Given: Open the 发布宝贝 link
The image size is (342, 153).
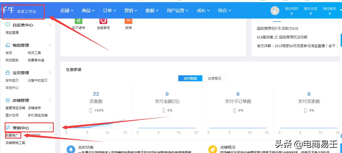Looking at the screenshot, I should [12, 80].
